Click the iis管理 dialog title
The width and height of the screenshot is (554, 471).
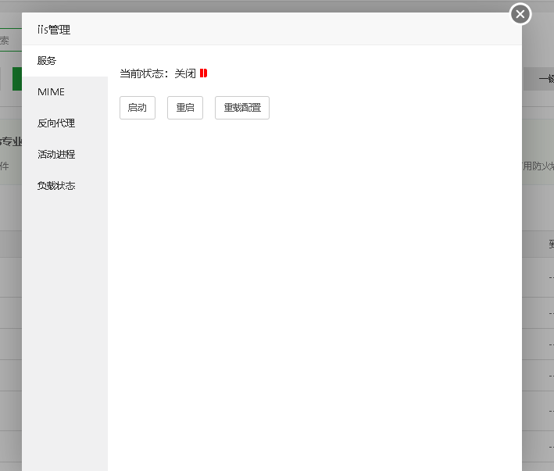pos(54,30)
